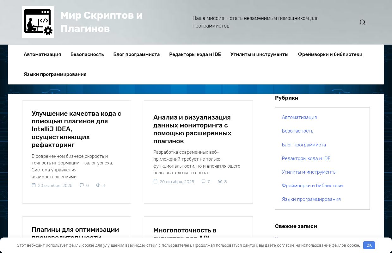This screenshot has width=392, height=253.
Task: Click the site title Мир Скриптов и Плагинов
Action: coord(101,22)
